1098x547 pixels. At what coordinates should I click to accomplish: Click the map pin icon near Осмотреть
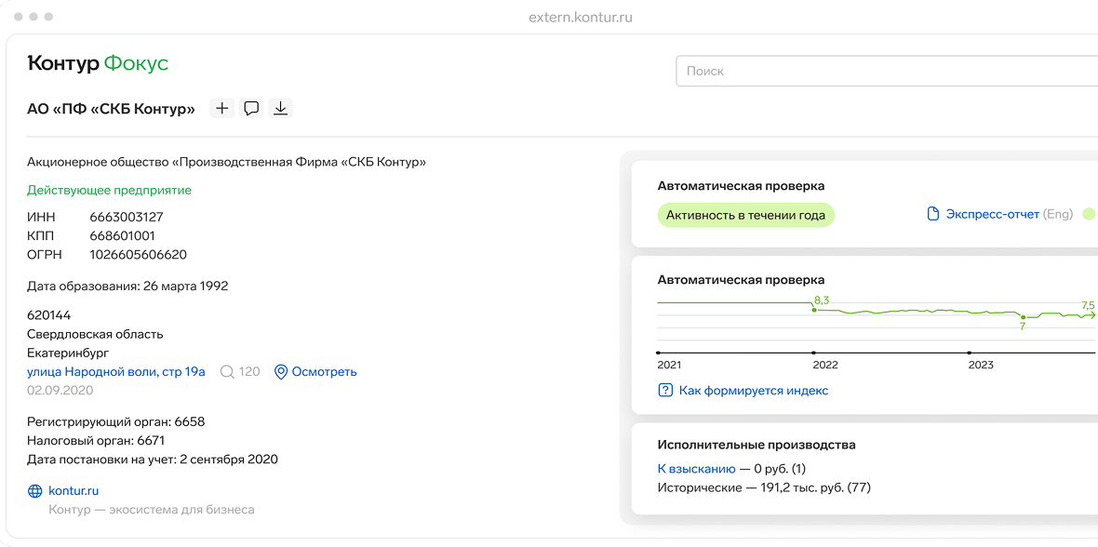point(280,372)
